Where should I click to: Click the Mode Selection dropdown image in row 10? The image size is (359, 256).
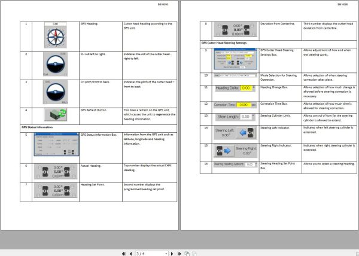235,75
